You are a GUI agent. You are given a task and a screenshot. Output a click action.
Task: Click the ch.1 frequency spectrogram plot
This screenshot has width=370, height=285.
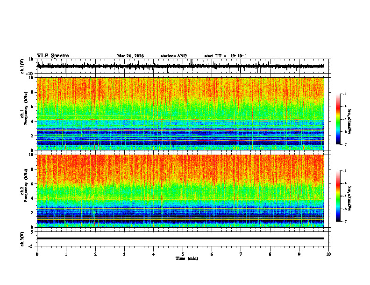[180, 114]
